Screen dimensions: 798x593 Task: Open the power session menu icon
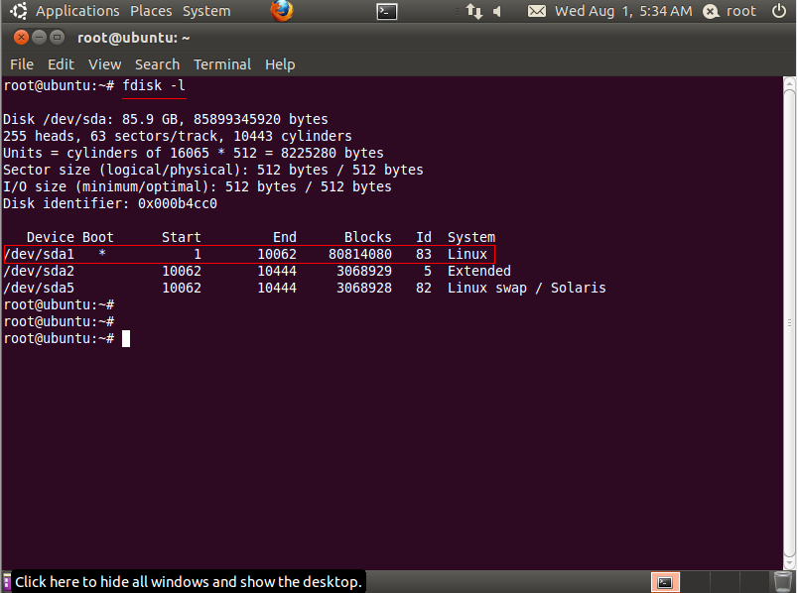(779, 11)
